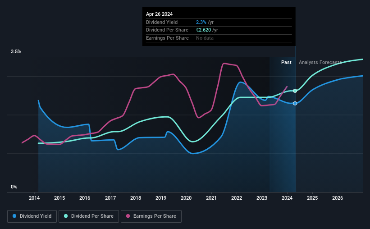Click the 2.3% dividend yield value
Viewport: 370px width, 229px height.
pyautogui.click(x=201, y=22)
